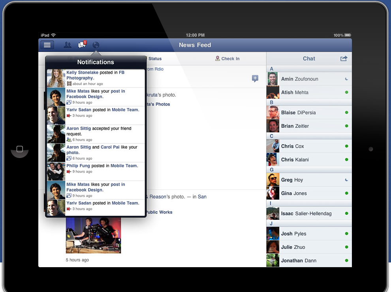Open the hamburger sidebar menu
Viewport: 391px width, 292px height.
click(47, 45)
